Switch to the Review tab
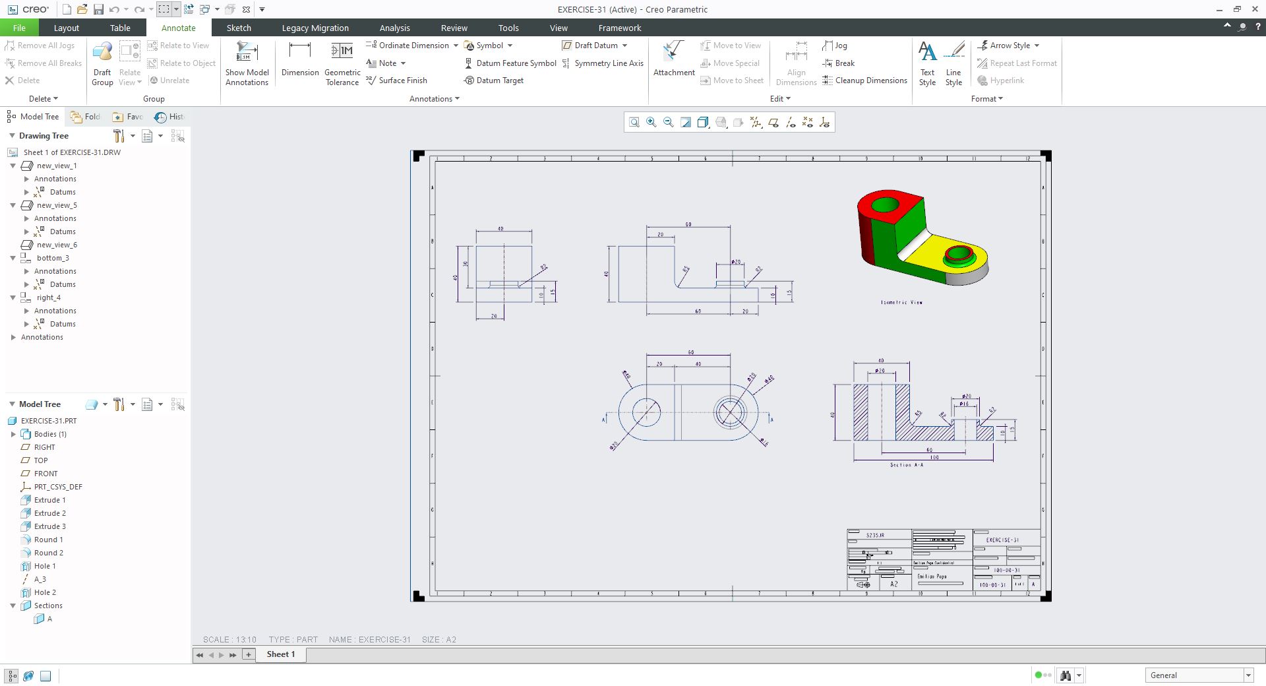The image size is (1266, 686). [454, 28]
